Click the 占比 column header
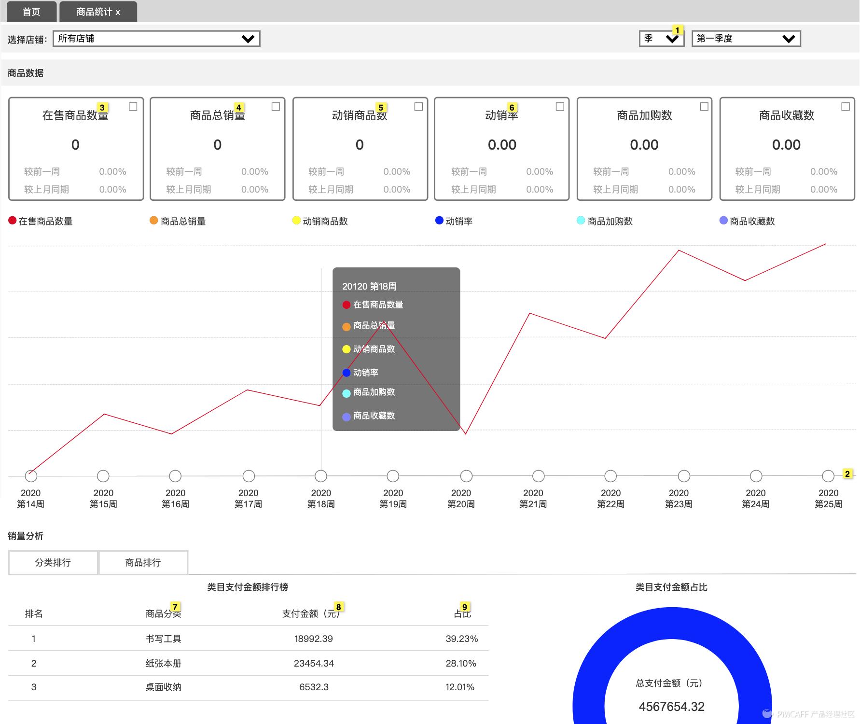 462,613
